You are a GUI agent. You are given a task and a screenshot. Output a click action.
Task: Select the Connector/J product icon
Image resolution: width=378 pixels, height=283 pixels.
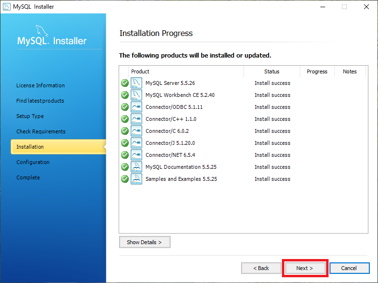coord(136,143)
